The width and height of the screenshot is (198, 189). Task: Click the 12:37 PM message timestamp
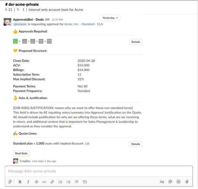click(x=57, y=20)
